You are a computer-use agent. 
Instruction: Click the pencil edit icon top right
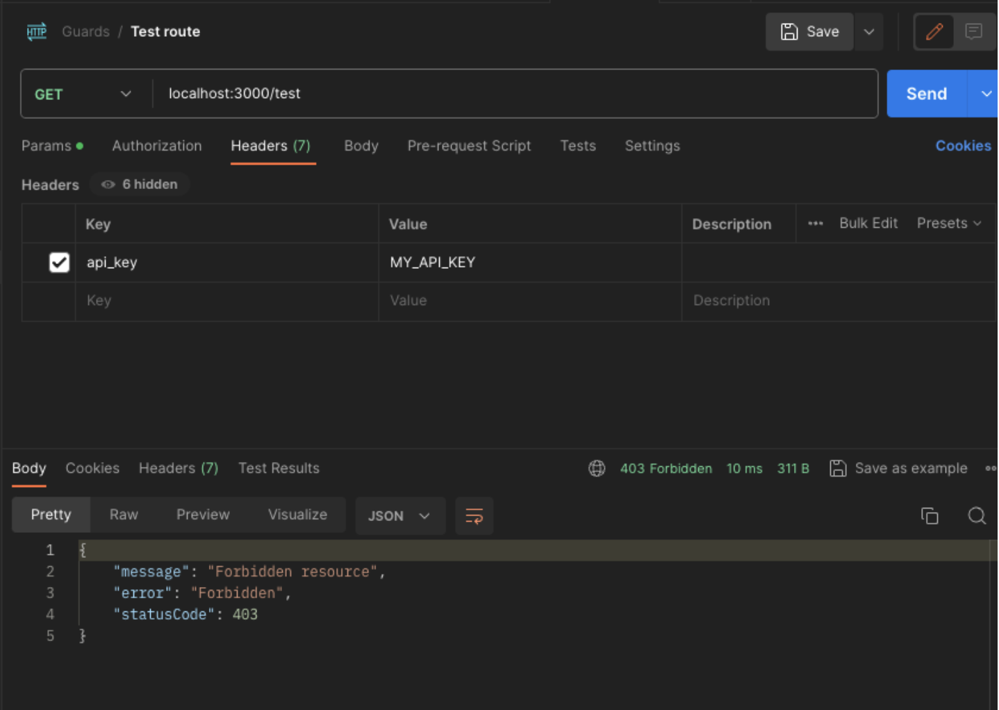[934, 31]
